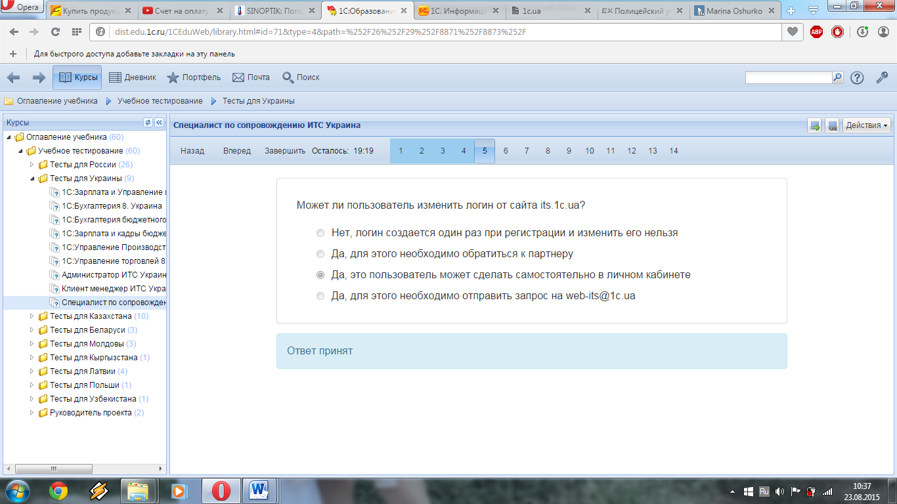The height and width of the screenshot is (504, 897).
Task: Click the magnifier icon in search box
Action: (837, 77)
